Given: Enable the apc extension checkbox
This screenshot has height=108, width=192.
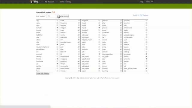Looking at the screenshot, I should pos(57,21).
